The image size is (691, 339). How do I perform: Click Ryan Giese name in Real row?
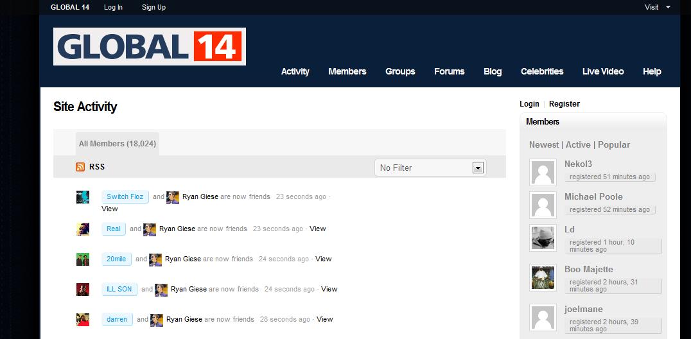(x=177, y=229)
